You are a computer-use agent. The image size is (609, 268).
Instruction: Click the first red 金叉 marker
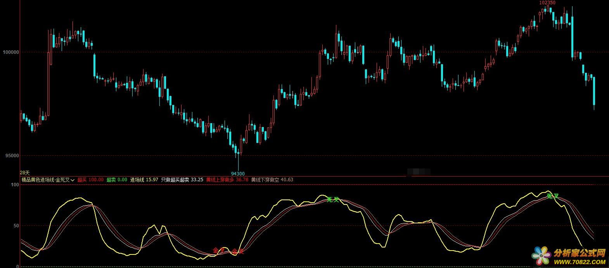pos(219,250)
